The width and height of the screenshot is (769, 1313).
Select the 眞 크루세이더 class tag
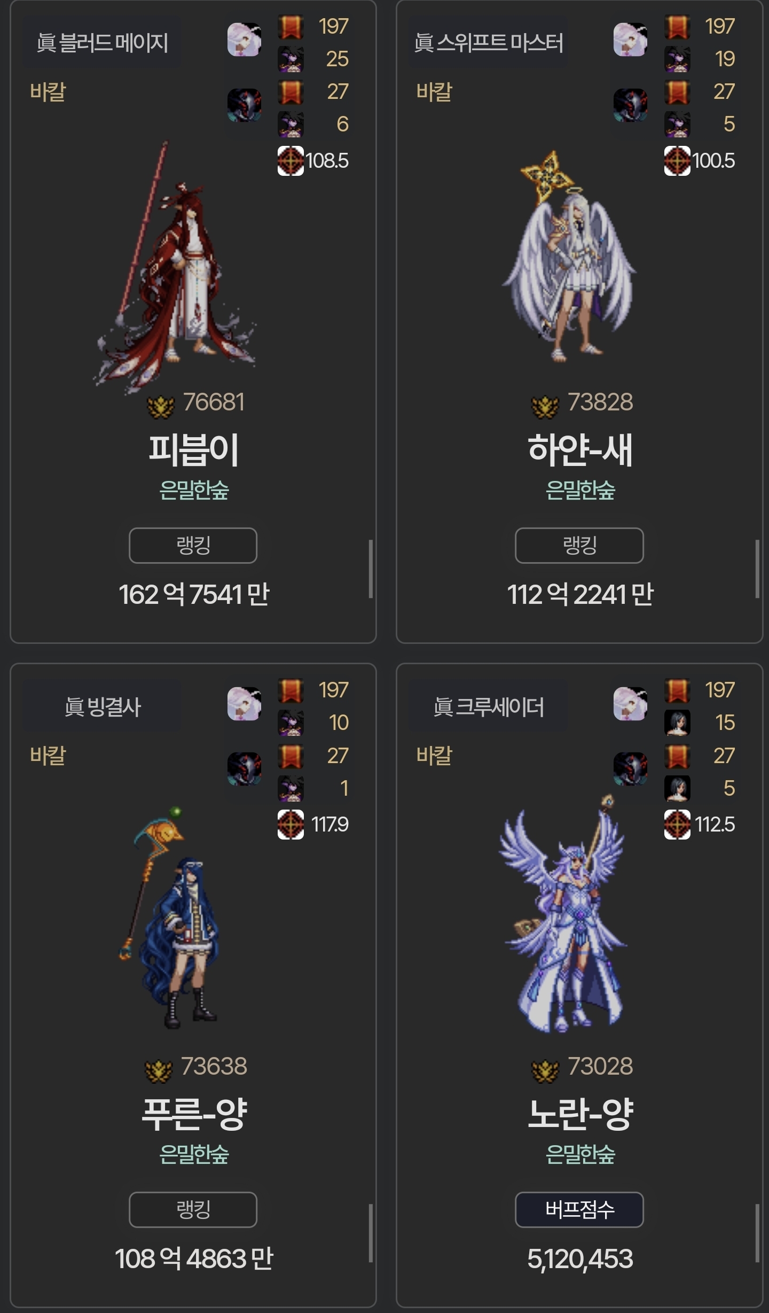(488, 706)
